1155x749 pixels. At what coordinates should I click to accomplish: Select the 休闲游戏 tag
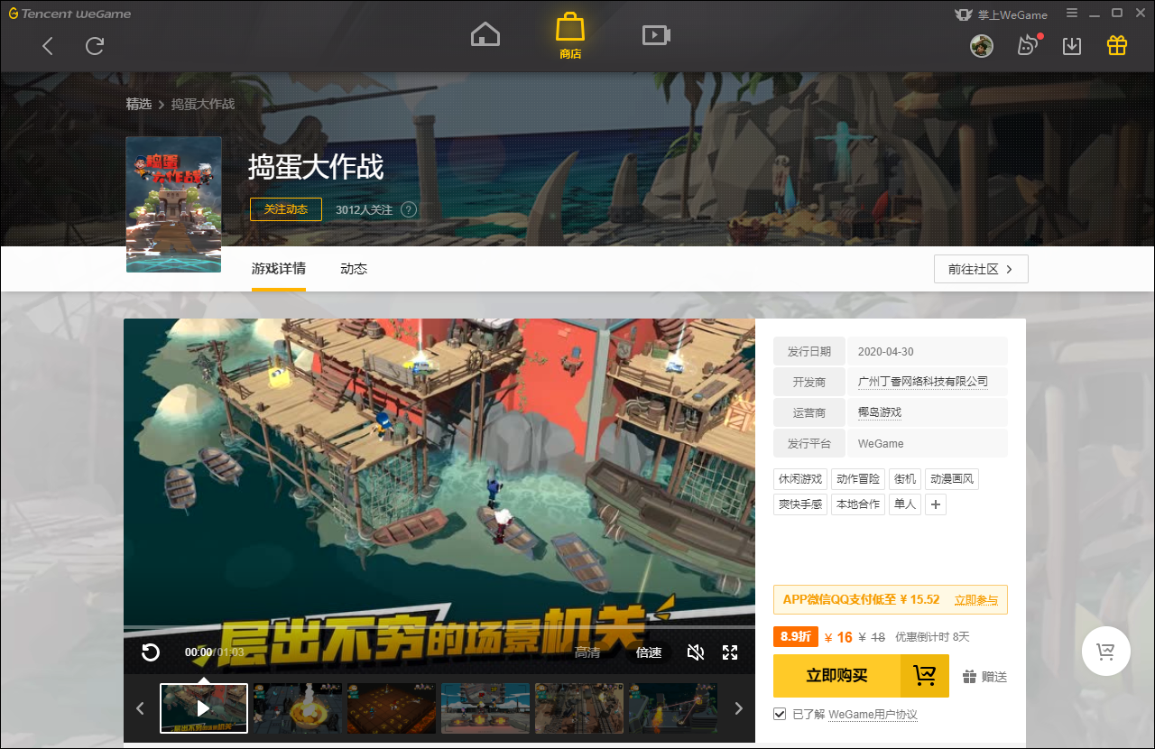coord(800,478)
